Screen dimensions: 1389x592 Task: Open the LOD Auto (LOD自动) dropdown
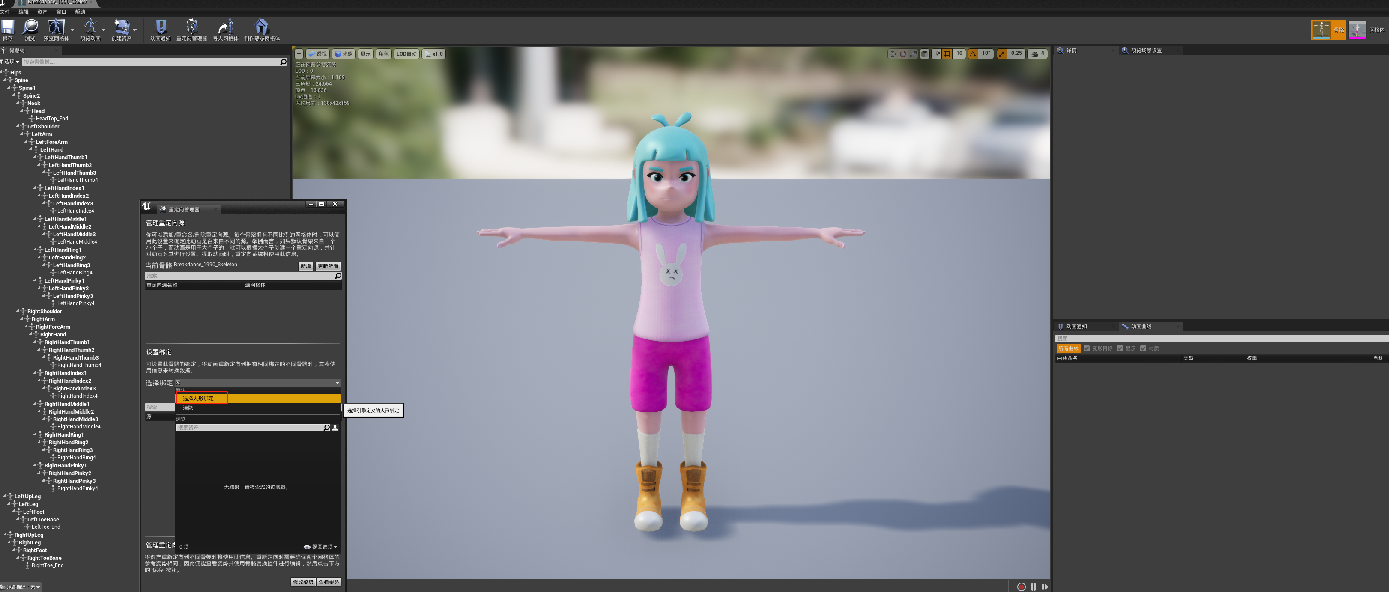click(x=406, y=54)
